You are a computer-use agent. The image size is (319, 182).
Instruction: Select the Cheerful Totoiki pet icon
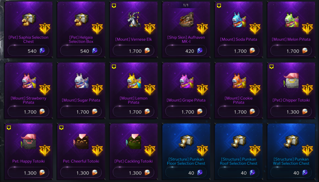pos(81,141)
